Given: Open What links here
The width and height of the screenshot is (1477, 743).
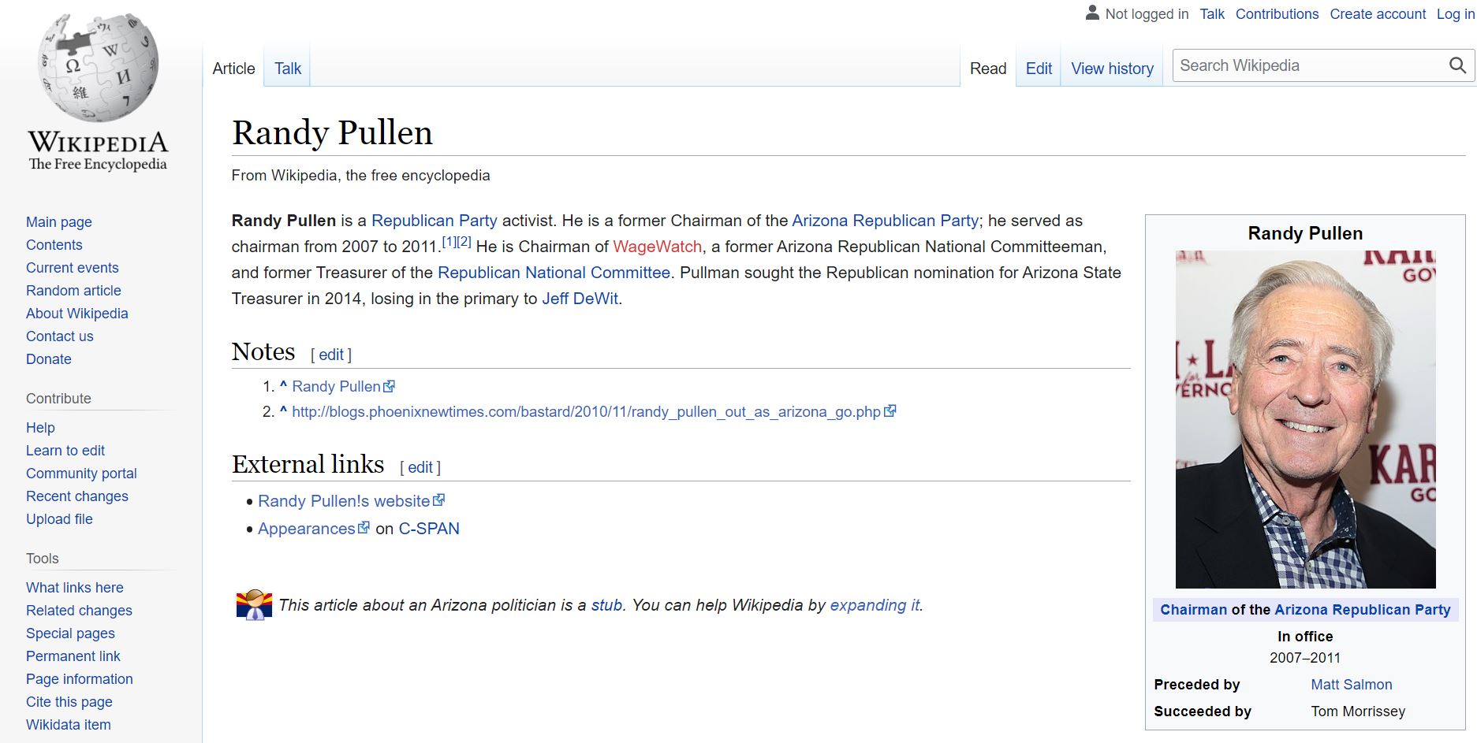Looking at the screenshot, I should pyautogui.click(x=75, y=588).
